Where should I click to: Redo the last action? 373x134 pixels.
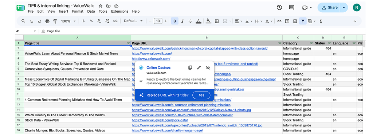click(39, 21)
